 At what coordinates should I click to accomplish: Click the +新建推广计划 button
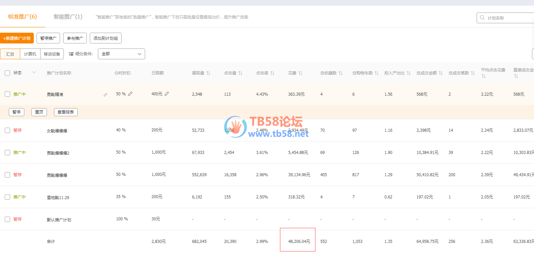[x=17, y=38]
